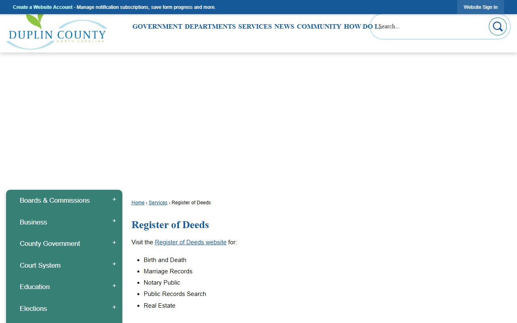Click the search magnifier icon button

click(x=498, y=27)
